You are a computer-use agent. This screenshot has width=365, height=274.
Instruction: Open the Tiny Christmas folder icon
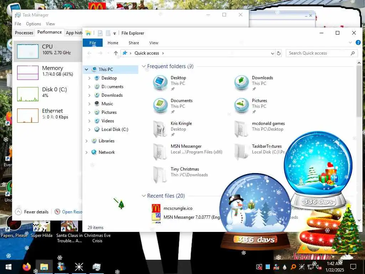[160, 174]
